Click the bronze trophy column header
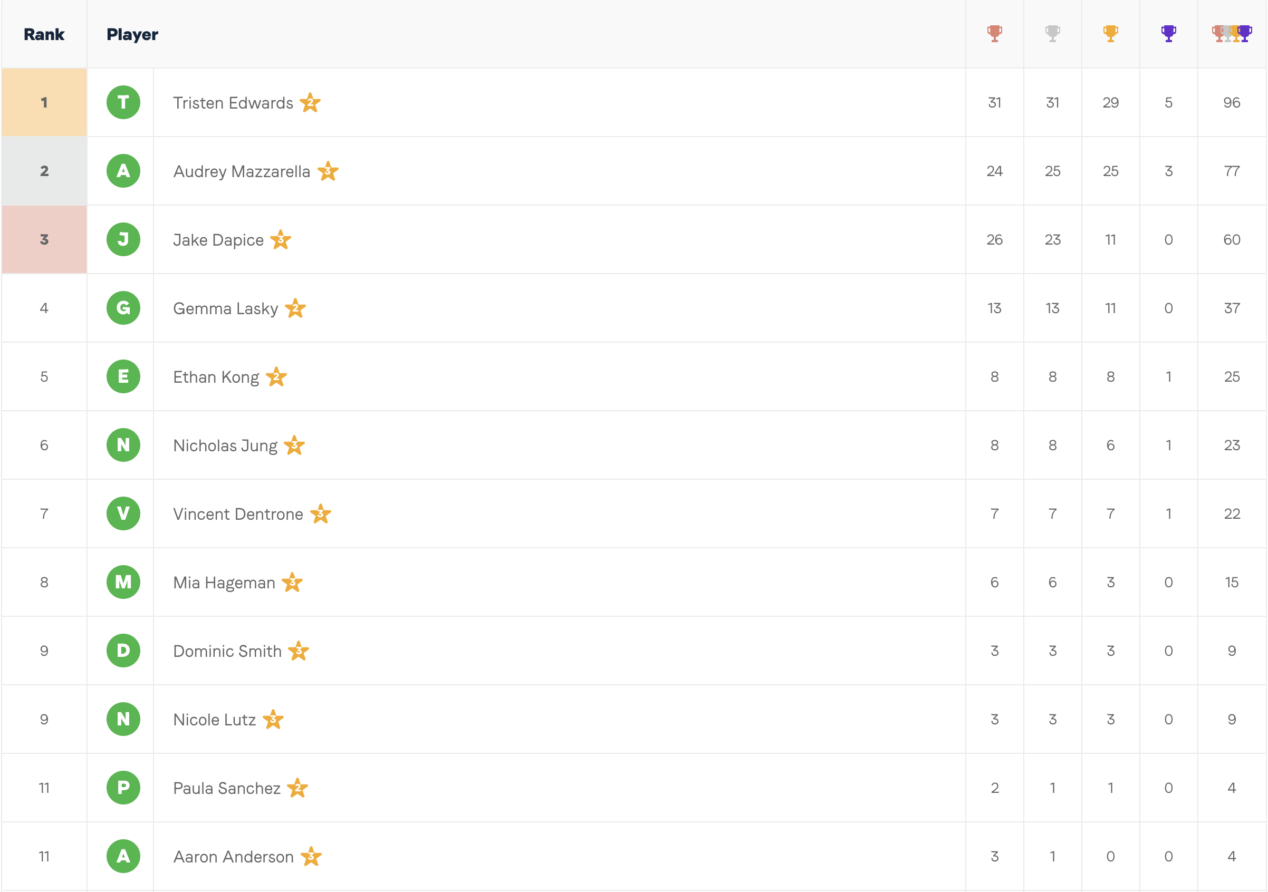1268x892 pixels. point(994,34)
